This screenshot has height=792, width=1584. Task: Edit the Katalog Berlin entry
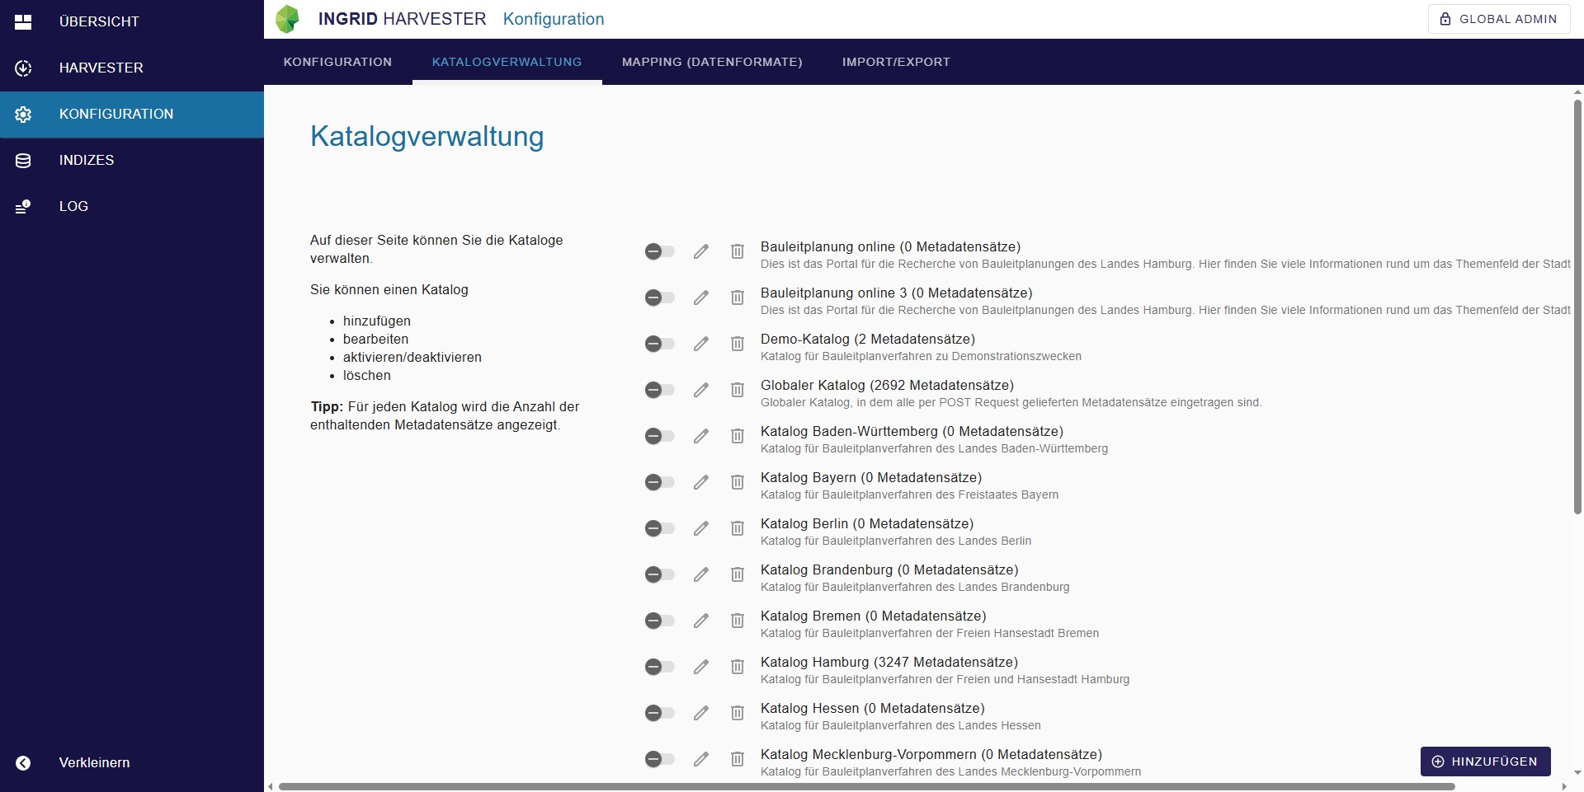pos(700,528)
